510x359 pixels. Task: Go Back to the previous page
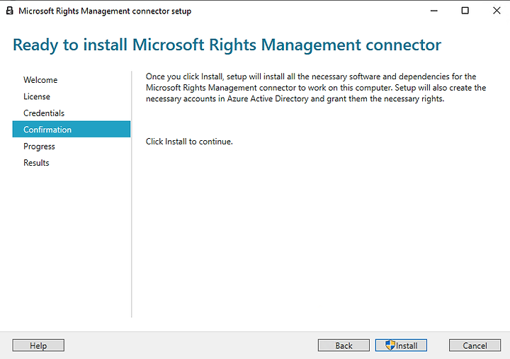point(344,346)
